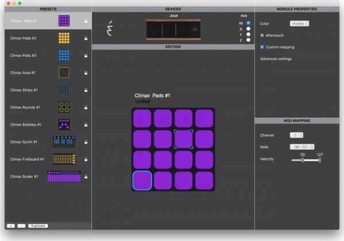Click the PRESETS panel header
The image size is (344, 241).
tap(48, 9)
